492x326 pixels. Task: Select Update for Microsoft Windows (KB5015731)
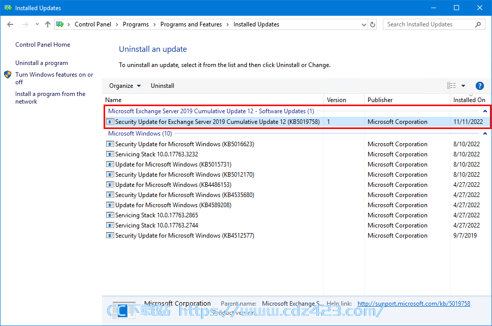[297, 165]
